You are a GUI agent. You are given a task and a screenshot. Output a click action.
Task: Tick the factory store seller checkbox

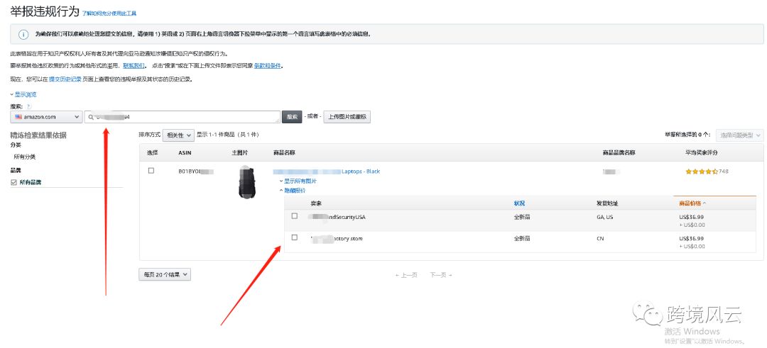(295, 237)
